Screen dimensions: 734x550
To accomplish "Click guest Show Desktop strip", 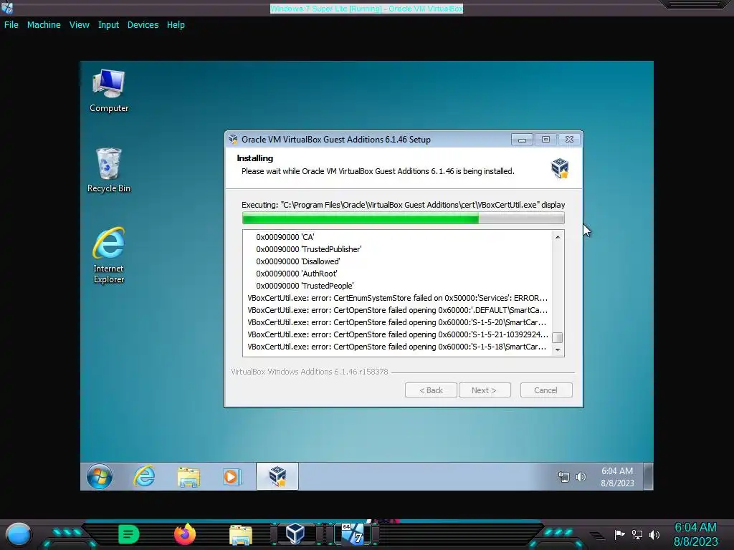I will (648, 476).
